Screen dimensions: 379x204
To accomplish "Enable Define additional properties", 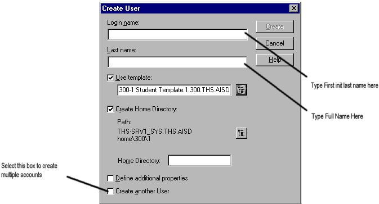I will (110, 179).
